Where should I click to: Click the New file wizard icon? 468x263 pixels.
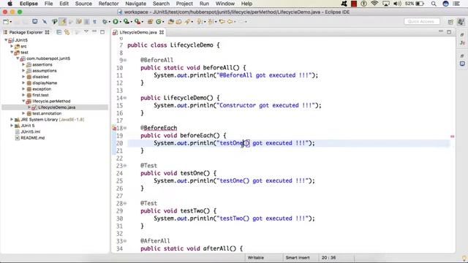click(6, 21)
